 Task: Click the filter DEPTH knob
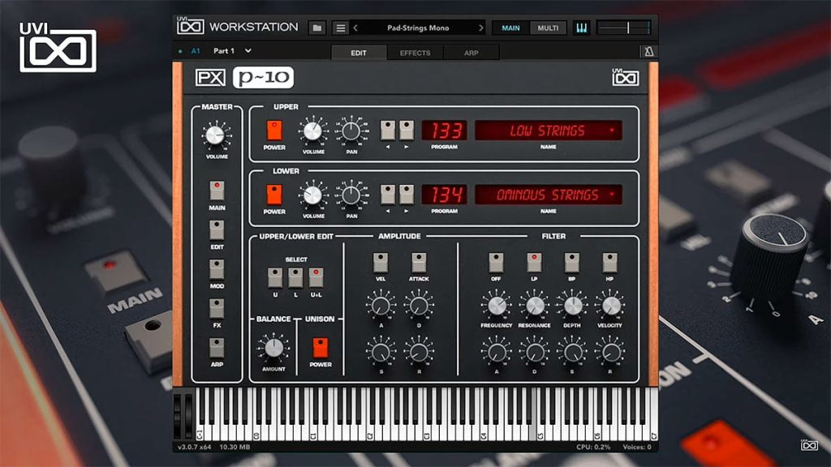572,306
